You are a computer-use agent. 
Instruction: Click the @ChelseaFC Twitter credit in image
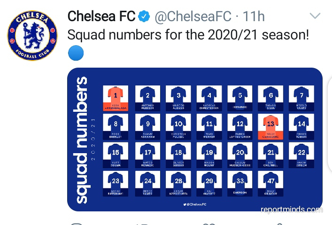pyautogui.click(x=195, y=204)
